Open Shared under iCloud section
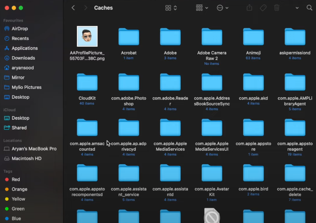 tap(19, 128)
